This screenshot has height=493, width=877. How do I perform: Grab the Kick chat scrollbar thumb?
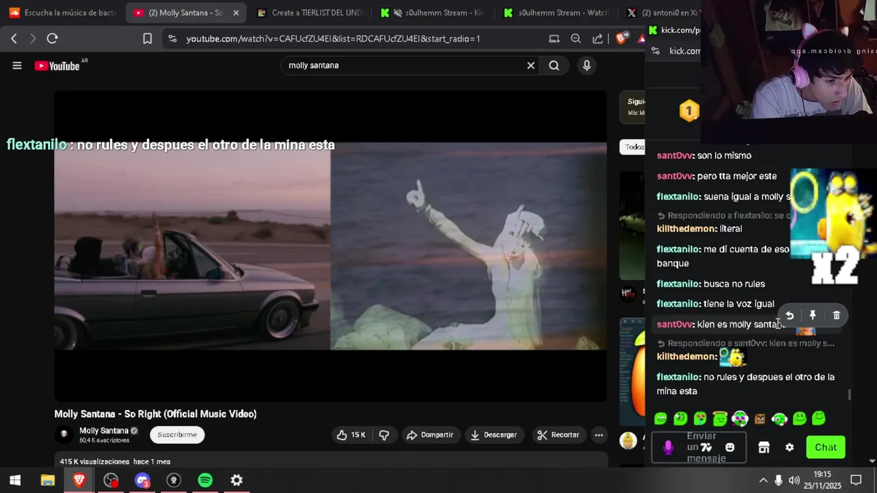(x=850, y=394)
